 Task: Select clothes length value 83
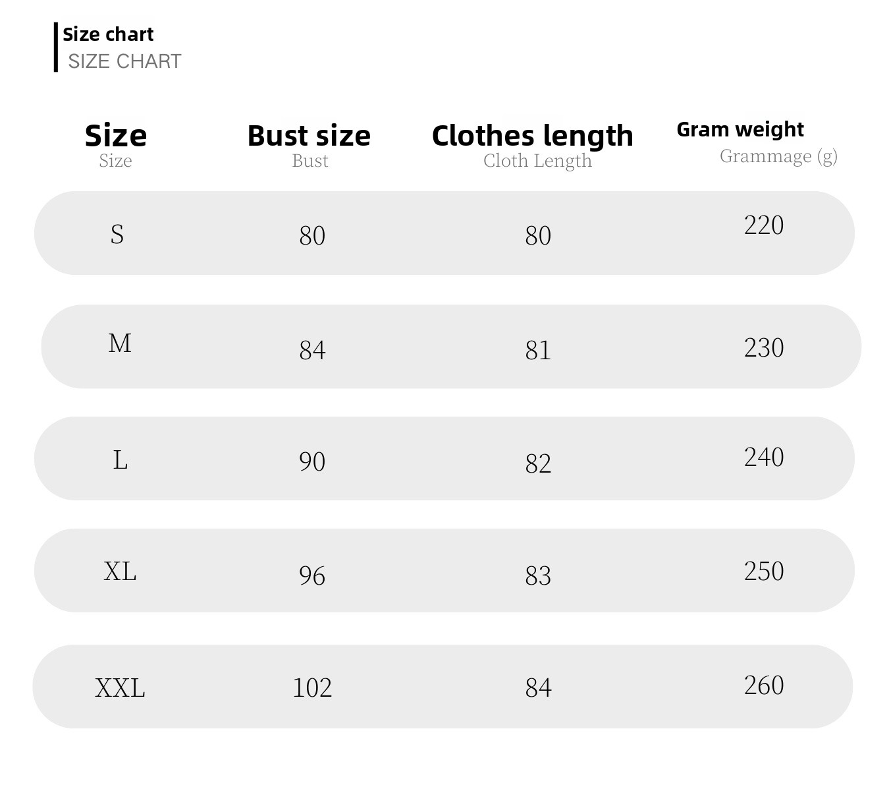[538, 575]
